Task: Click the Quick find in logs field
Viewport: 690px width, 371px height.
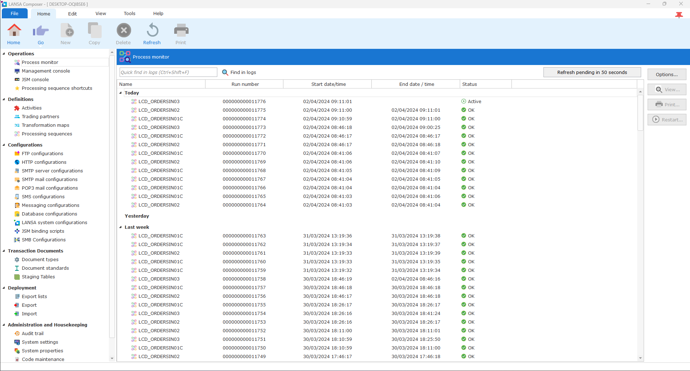Action: pyautogui.click(x=168, y=72)
